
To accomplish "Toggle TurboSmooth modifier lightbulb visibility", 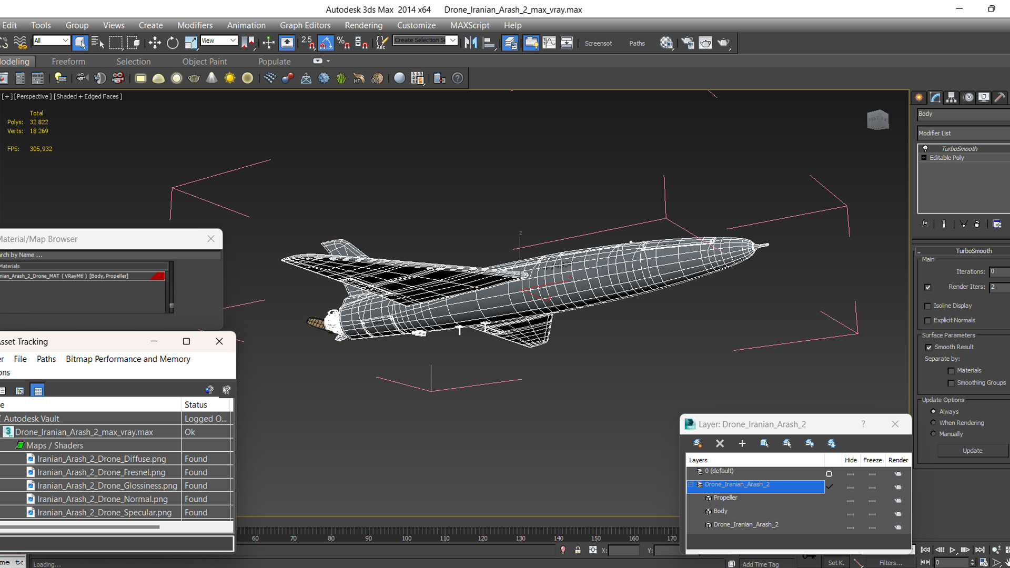I will click(x=925, y=148).
